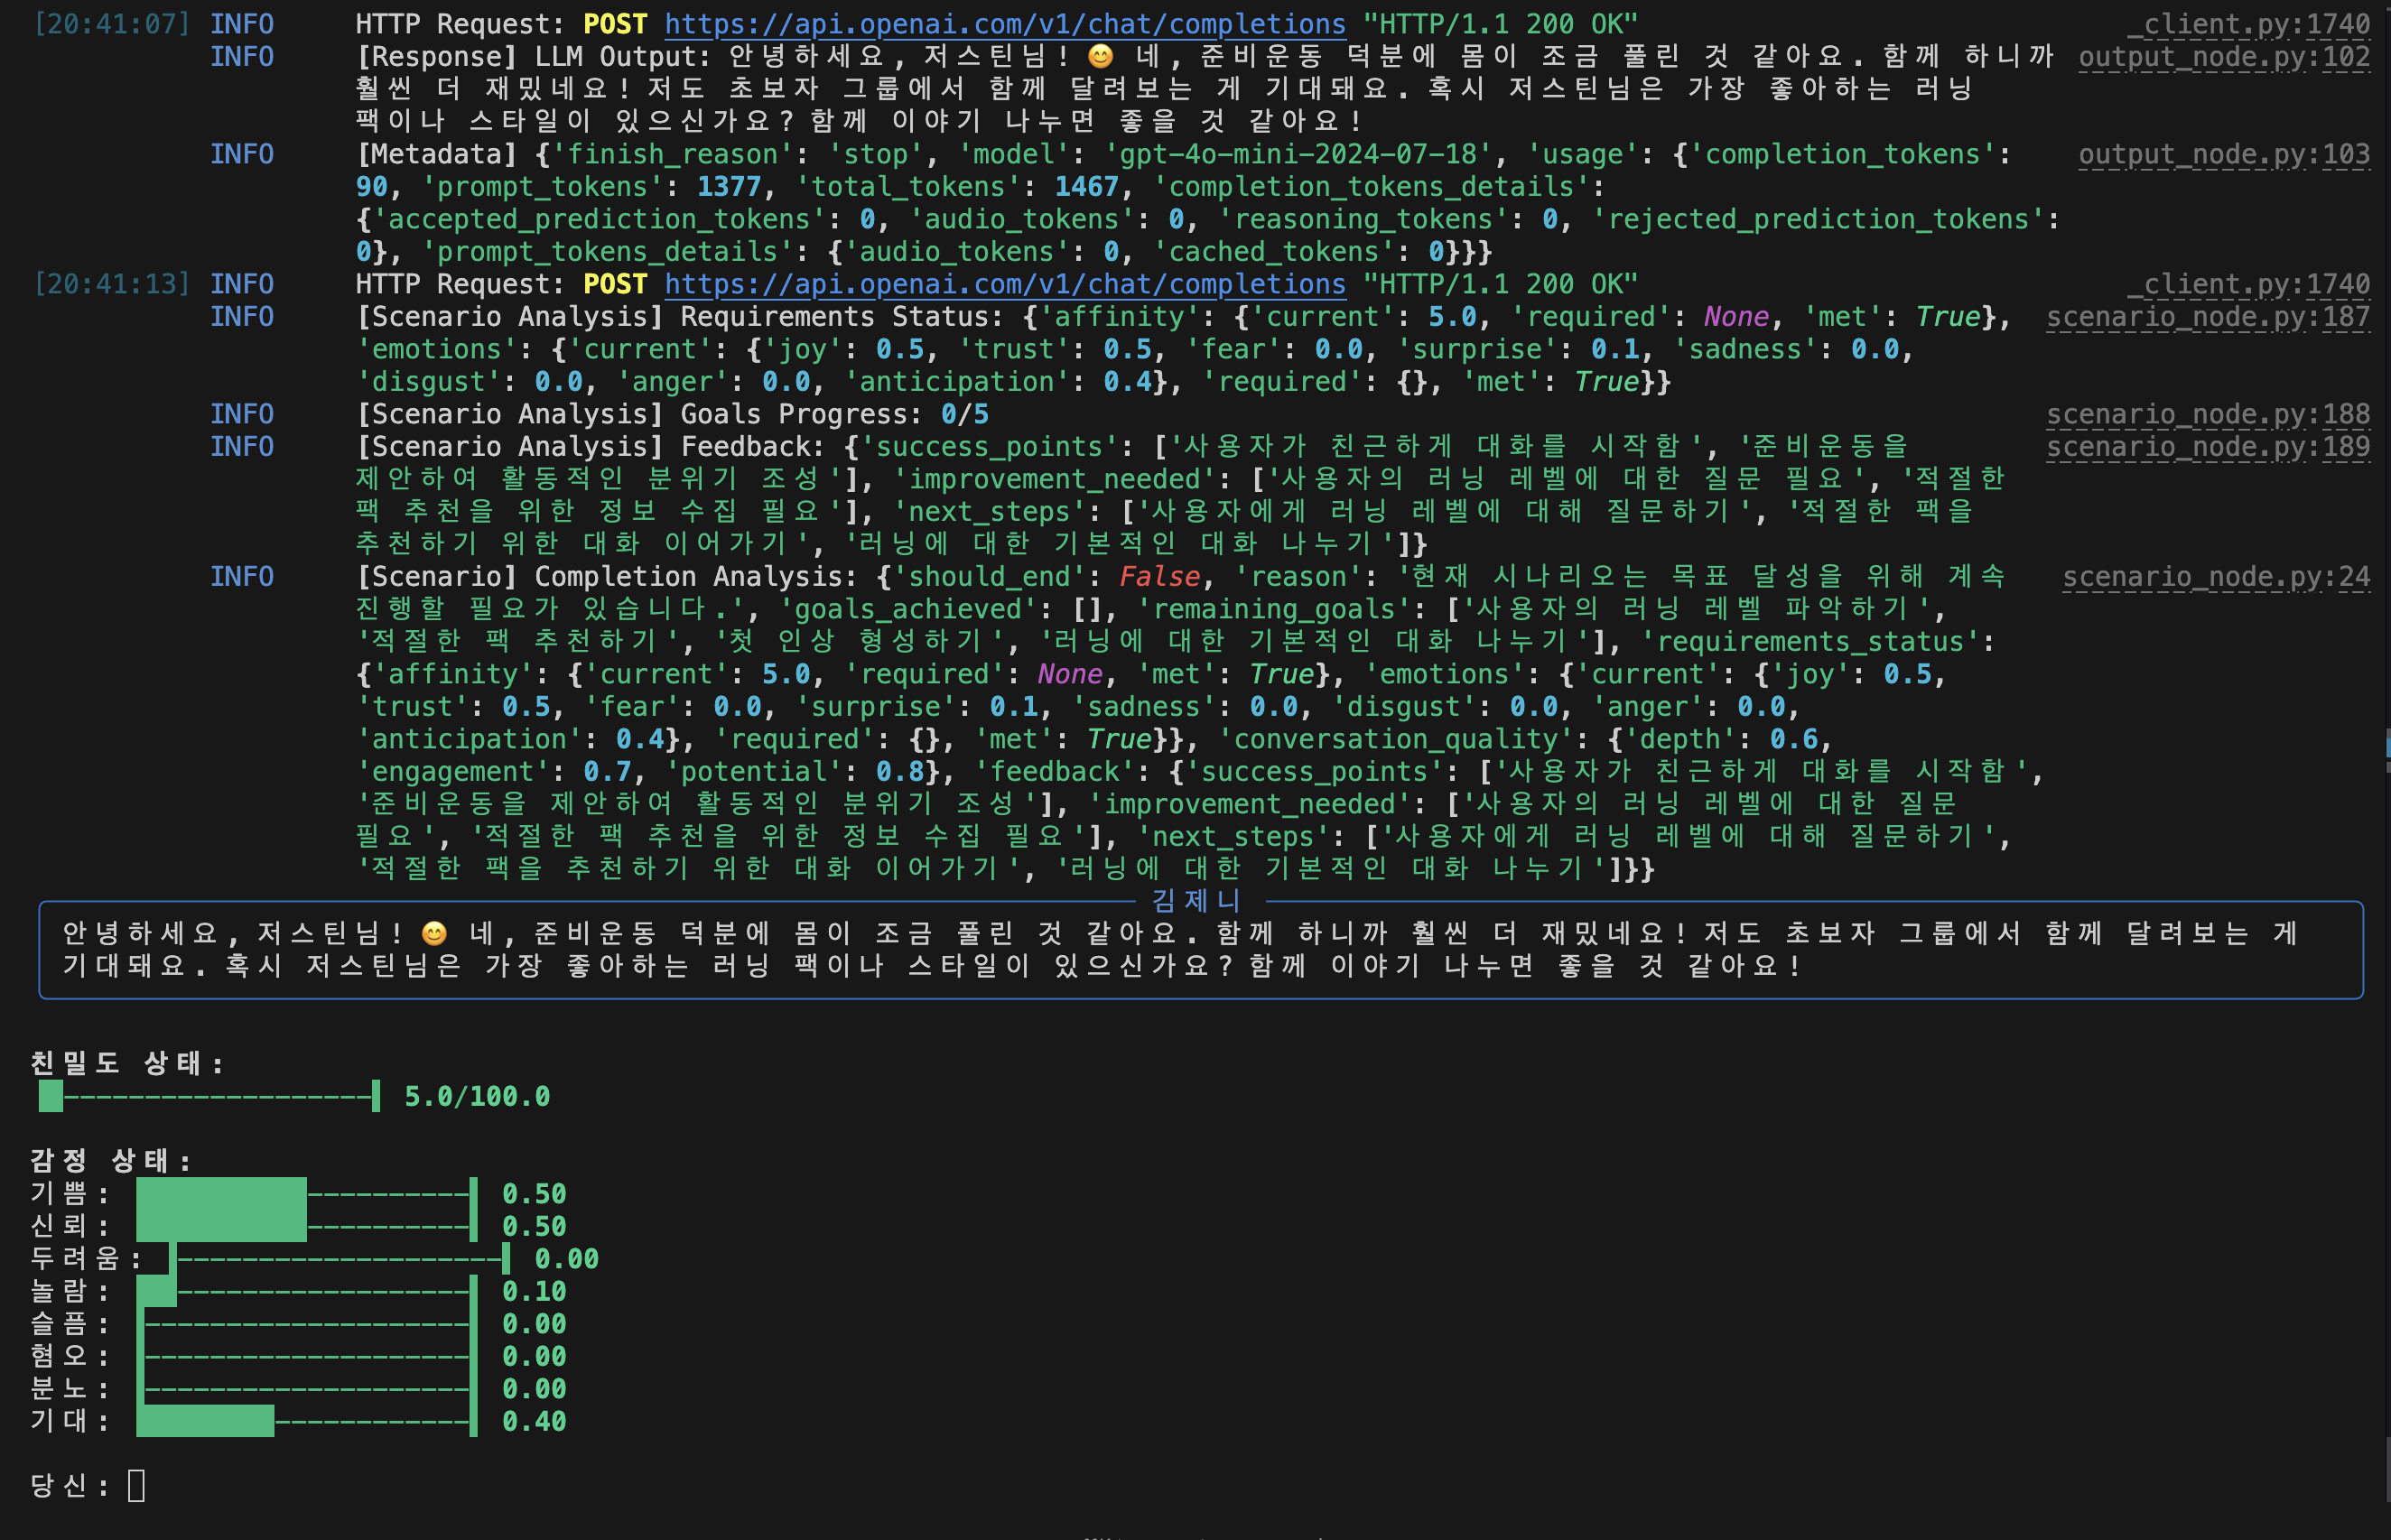Viewport: 2391px width, 1540px height.
Task: Click the input cursor after the 당신: prompt
Action: 137,1485
